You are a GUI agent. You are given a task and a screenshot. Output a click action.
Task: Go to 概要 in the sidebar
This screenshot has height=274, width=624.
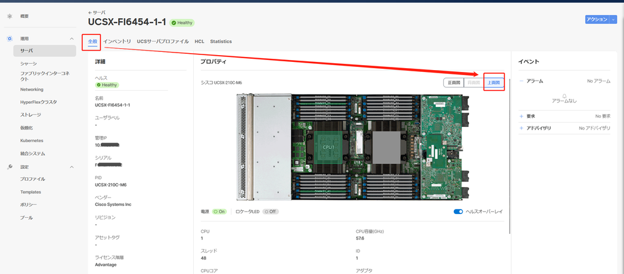coord(24,16)
